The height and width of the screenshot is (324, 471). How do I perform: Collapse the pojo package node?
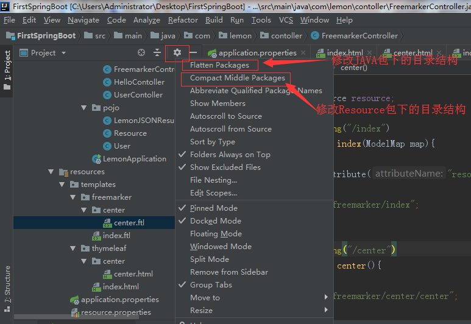click(84, 108)
